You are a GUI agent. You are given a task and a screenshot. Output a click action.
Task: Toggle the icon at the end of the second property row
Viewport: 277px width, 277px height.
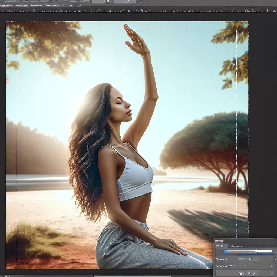click(x=272, y=266)
